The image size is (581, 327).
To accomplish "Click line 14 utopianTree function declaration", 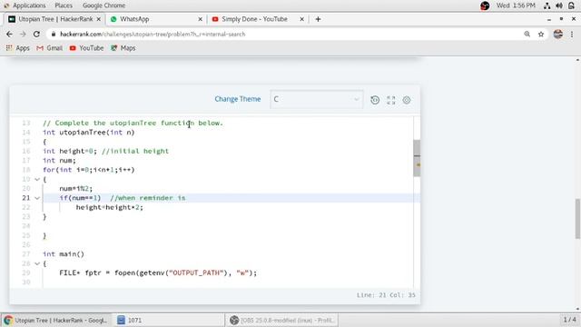I will tap(89, 133).
